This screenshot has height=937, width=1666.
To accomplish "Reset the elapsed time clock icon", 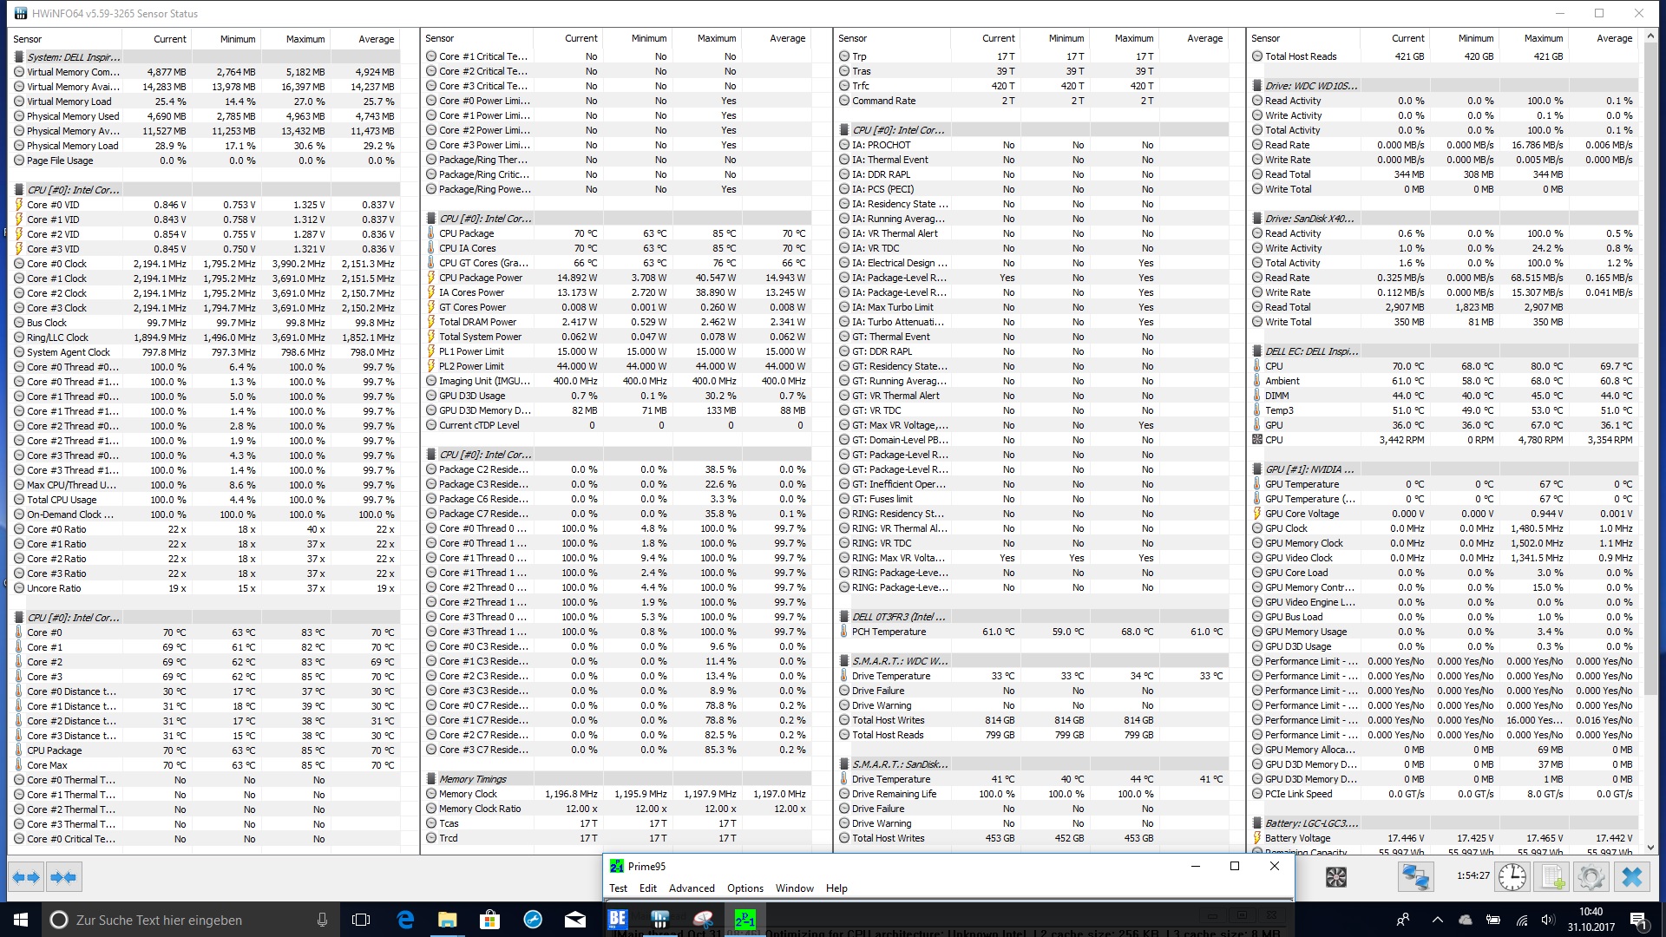I will click(1512, 877).
